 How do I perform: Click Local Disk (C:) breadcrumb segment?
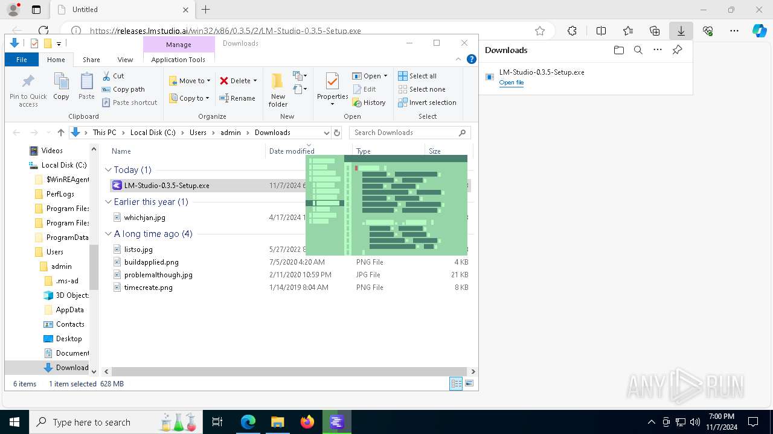153,133
